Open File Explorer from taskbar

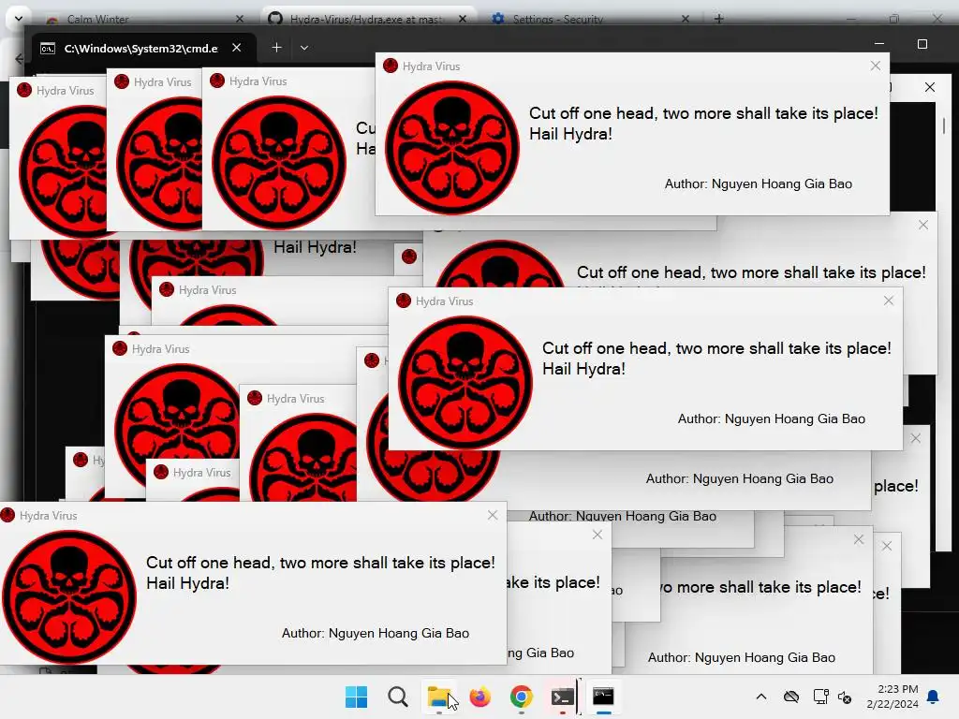438,697
